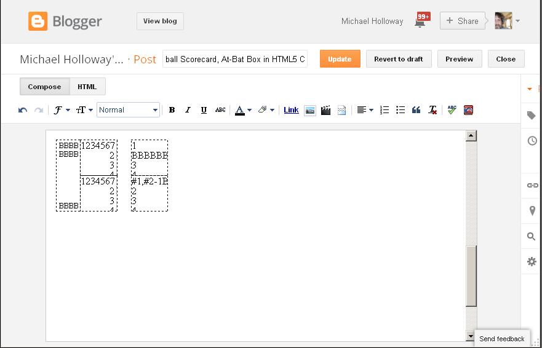Viewport: 542px width, 348px height.
Task: Click the editor scrollbar down arrow
Action: pyautogui.click(x=471, y=336)
